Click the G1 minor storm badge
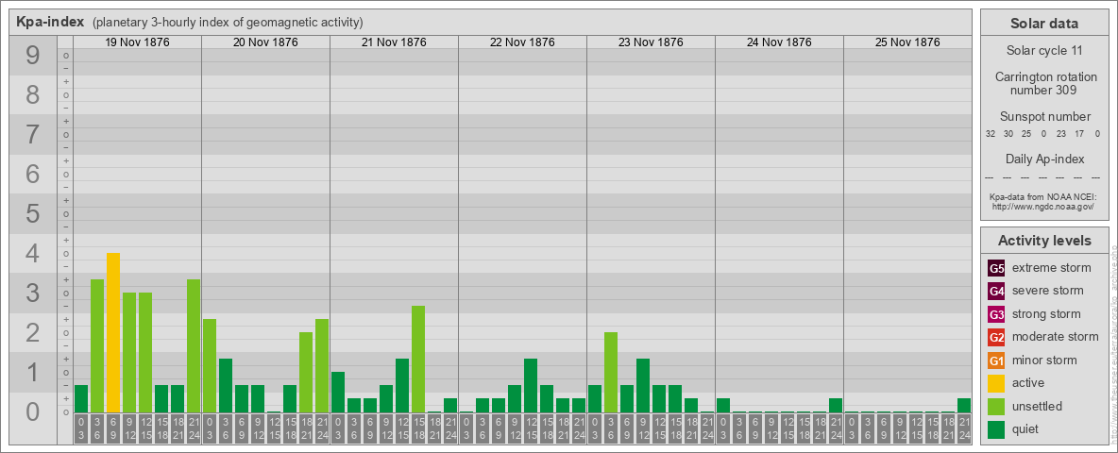This screenshot has height=453, width=1118. [x=996, y=360]
